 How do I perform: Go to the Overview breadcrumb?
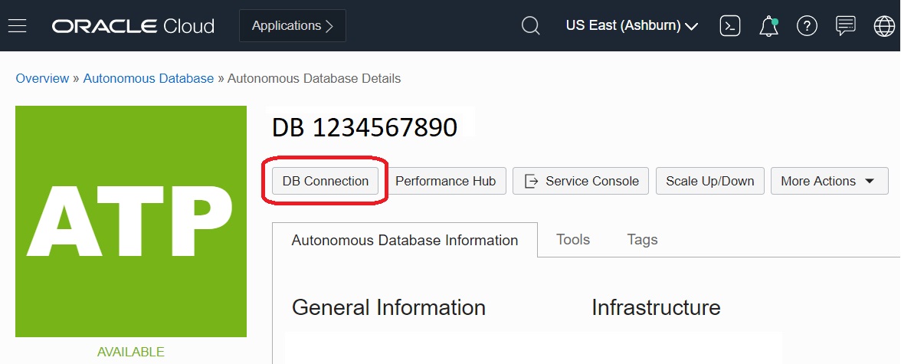point(43,78)
